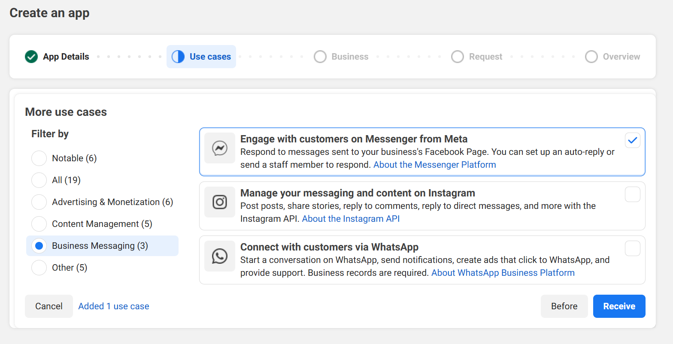Viewport: 673px width, 344px height.
Task: Click the Request step circle icon
Action: click(x=458, y=57)
